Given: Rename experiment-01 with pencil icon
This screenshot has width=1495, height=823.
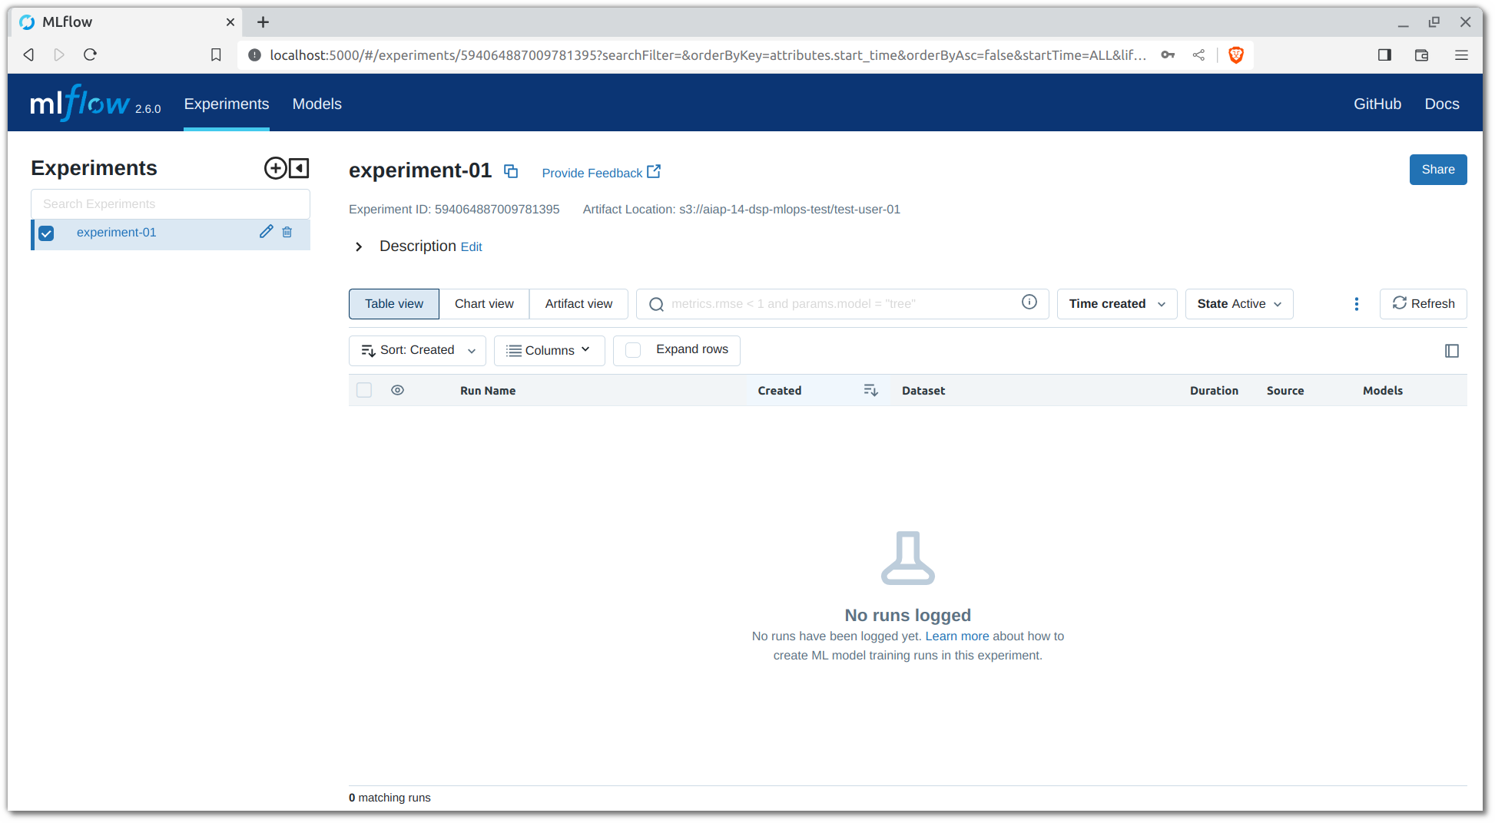Looking at the screenshot, I should click(266, 232).
